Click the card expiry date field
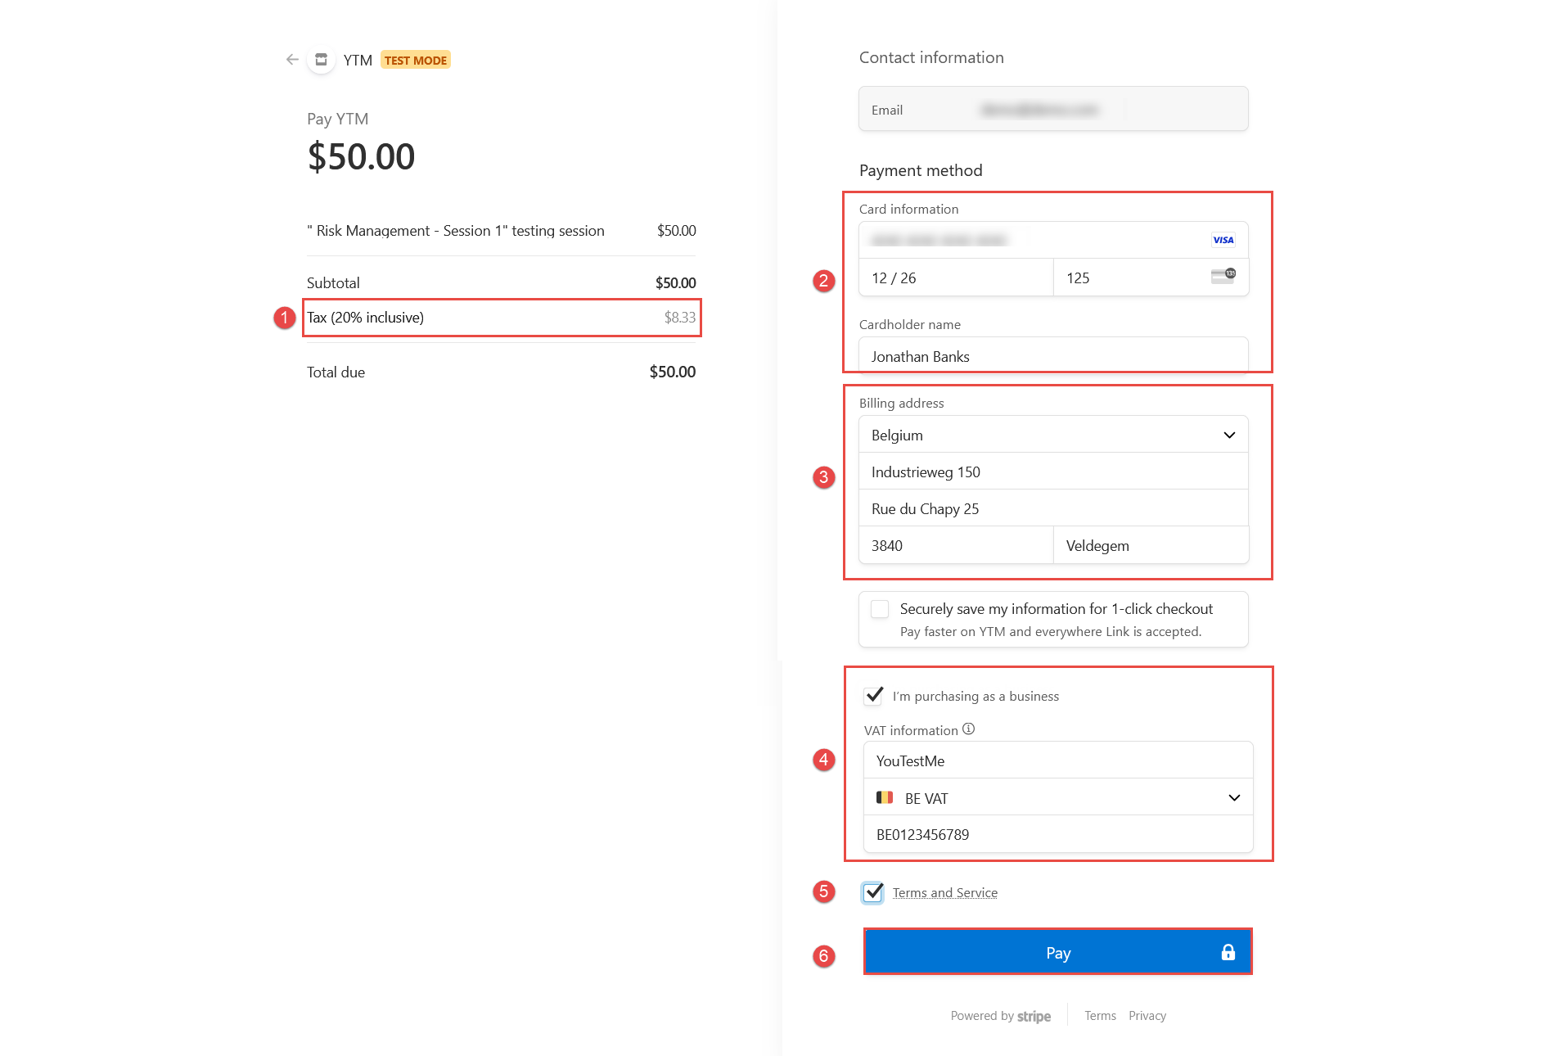1550x1056 pixels. coord(956,278)
